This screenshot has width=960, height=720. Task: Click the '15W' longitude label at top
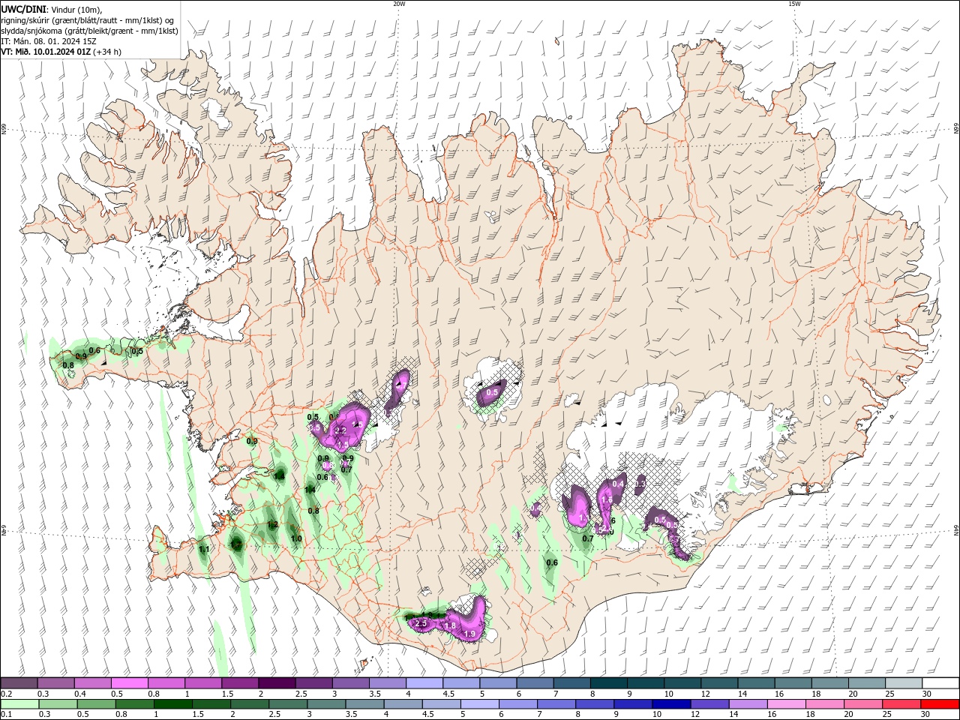pos(794,4)
